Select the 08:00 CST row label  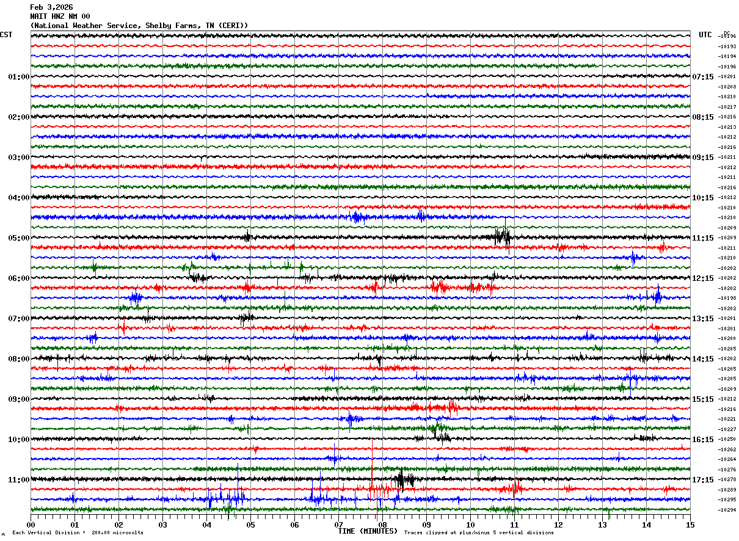tap(19, 359)
